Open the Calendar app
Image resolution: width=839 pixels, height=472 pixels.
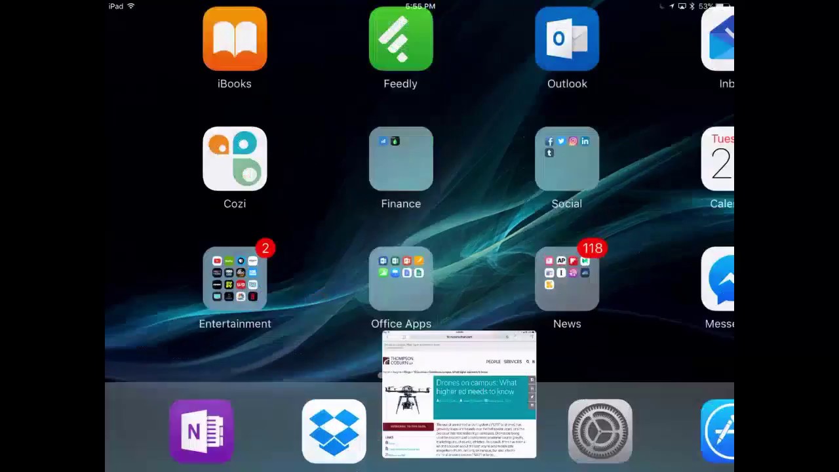tap(718, 159)
